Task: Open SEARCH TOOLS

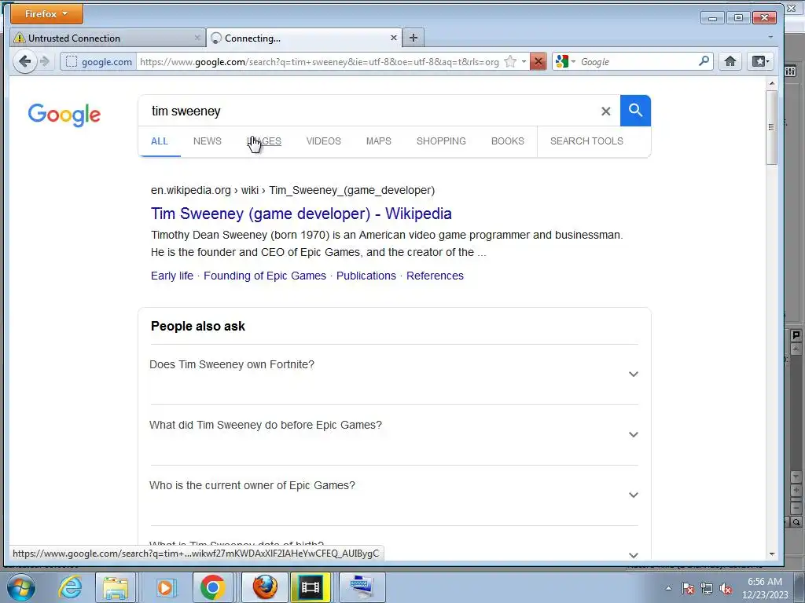Action: click(586, 141)
